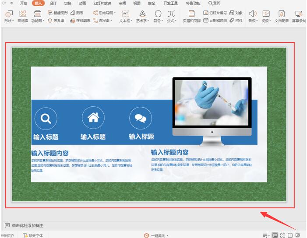
Task: Switch to the 切换 transitions tab
Action: coord(68,3)
